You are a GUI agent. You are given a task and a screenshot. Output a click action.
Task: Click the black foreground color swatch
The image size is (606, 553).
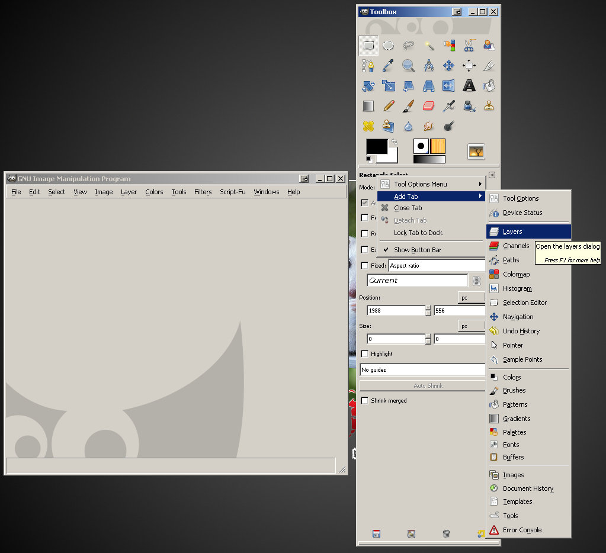377,146
